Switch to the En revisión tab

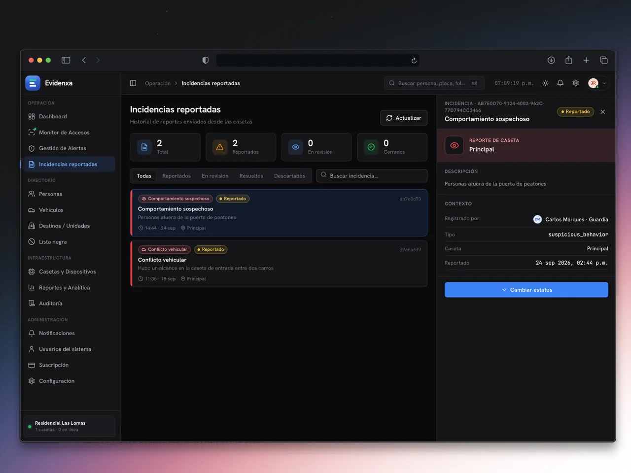click(215, 176)
